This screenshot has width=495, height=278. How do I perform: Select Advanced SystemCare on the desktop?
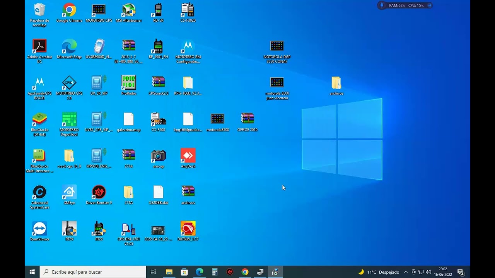(39, 197)
